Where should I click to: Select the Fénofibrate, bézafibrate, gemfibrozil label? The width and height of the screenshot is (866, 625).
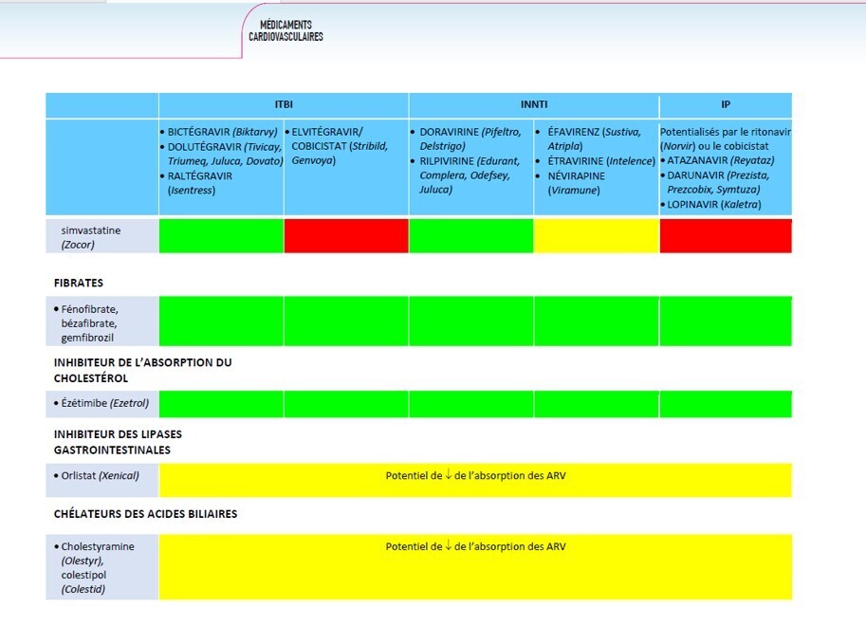(x=102, y=322)
